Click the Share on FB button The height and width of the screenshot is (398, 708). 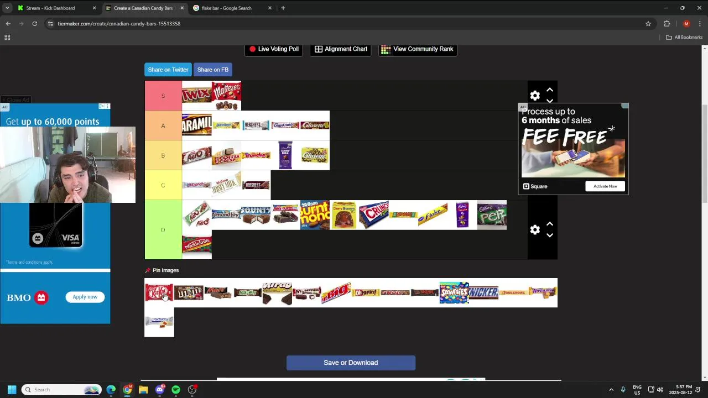tap(213, 70)
